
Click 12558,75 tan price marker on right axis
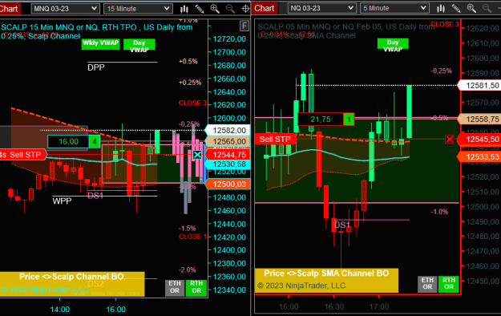pyautogui.click(x=479, y=120)
